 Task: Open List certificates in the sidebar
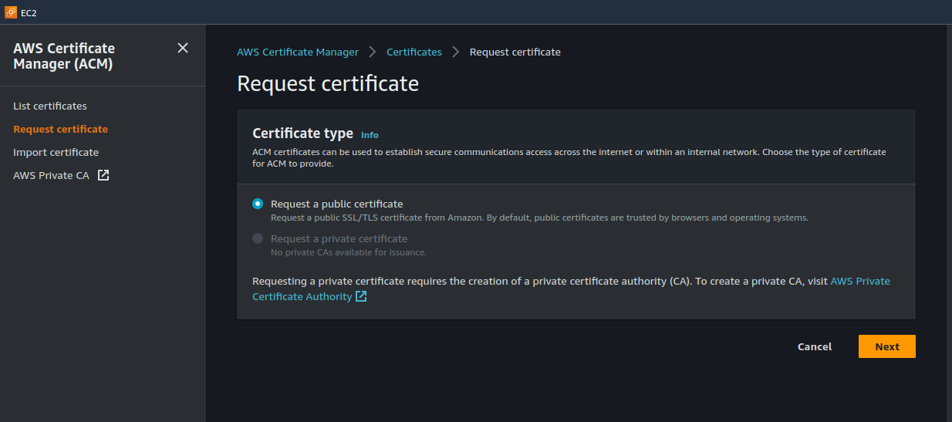(x=50, y=106)
